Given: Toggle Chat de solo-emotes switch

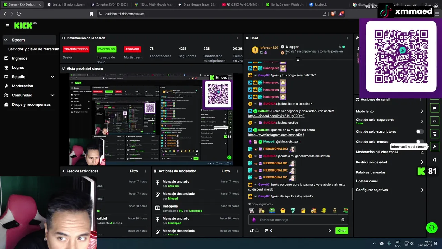Looking at the screenshot, I should click(x=420, y=142).
